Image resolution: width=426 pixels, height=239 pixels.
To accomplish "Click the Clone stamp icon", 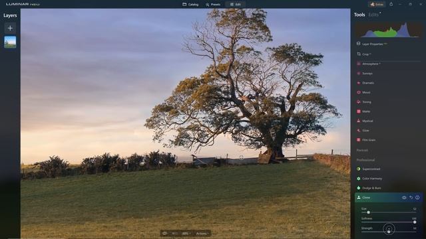I will 359,198.
